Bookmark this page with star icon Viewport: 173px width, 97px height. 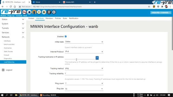pyautogui.click(x=149, y=6)
